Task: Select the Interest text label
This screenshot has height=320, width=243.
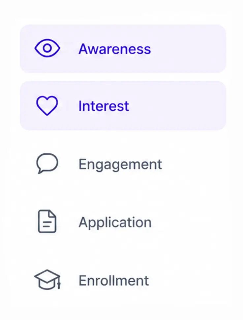Action: [104, 106]
